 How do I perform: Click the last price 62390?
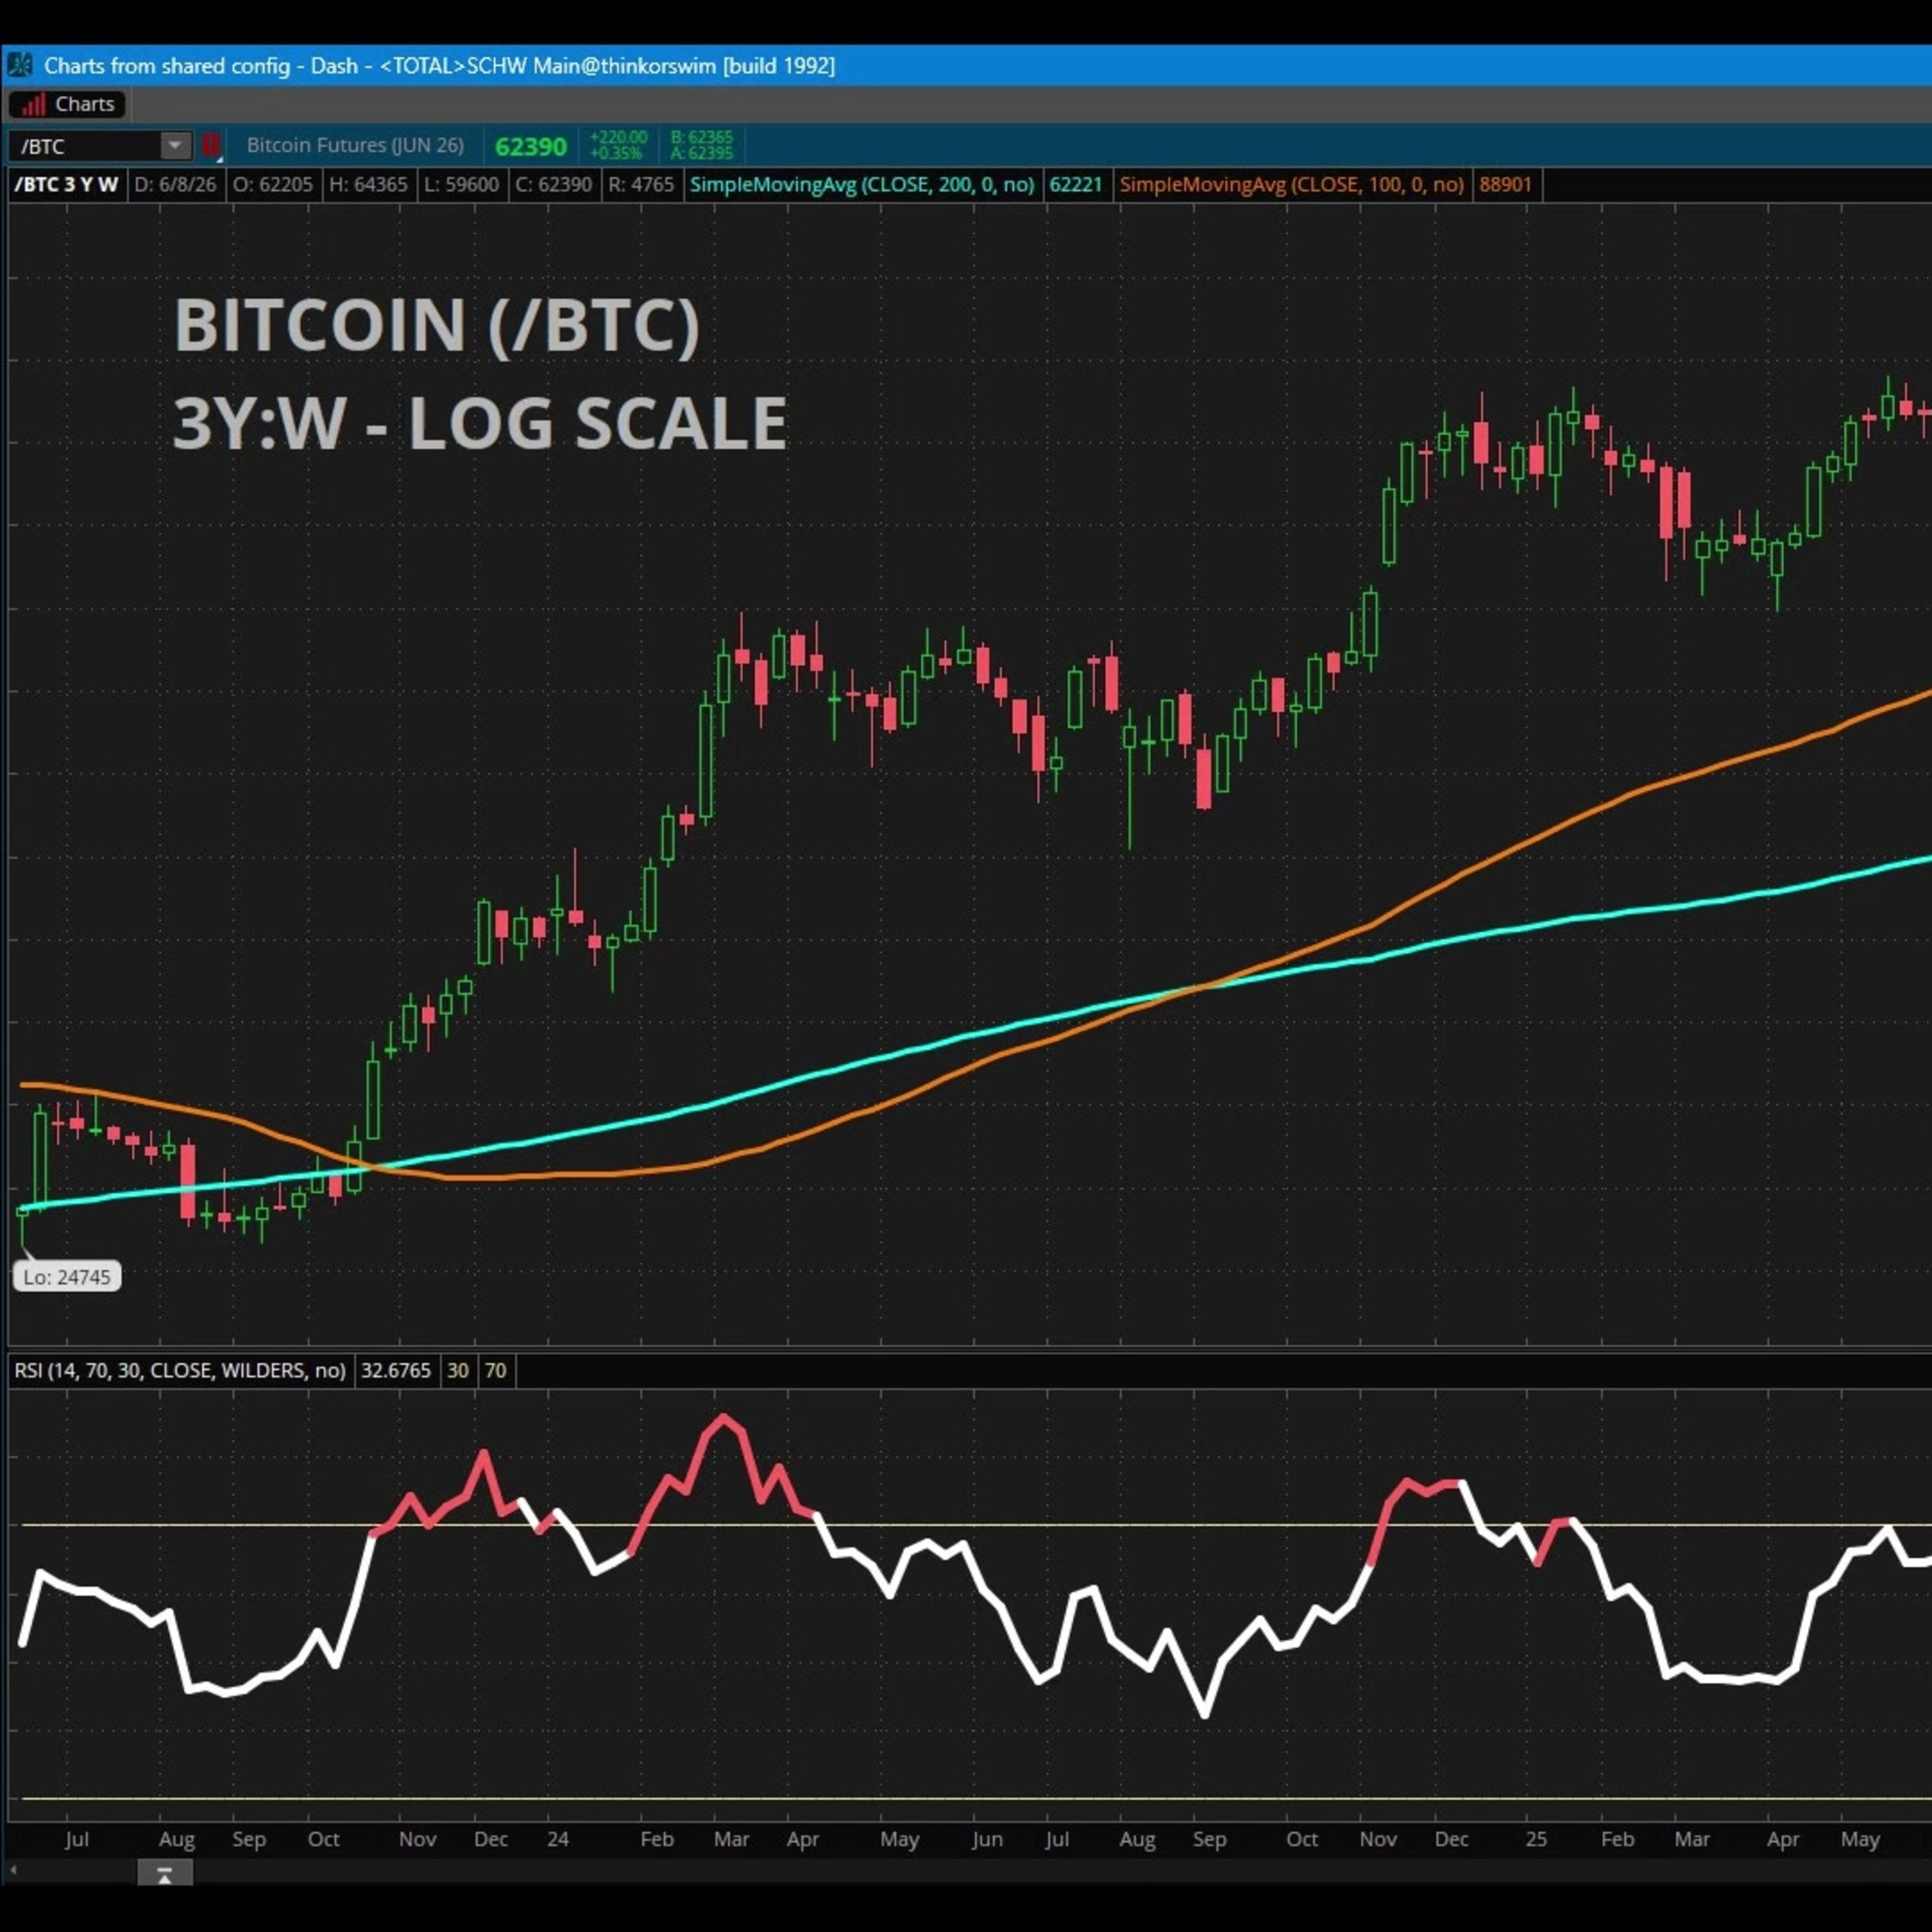pos(531,146)
